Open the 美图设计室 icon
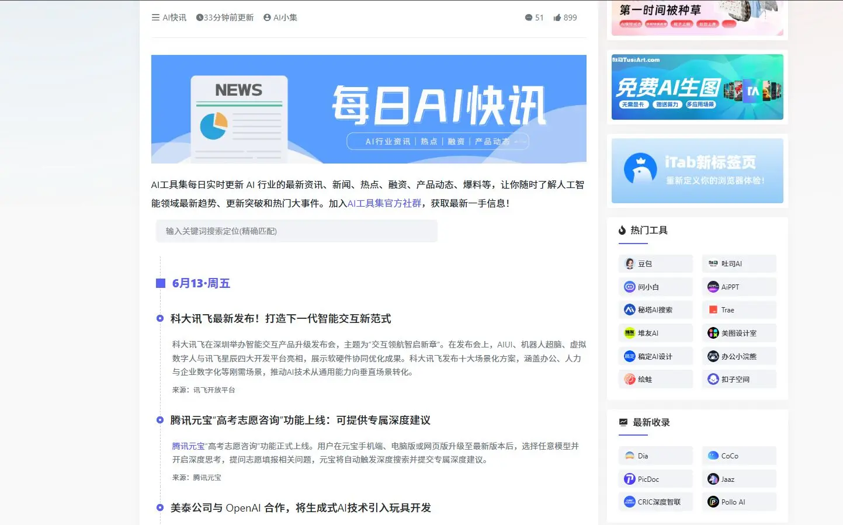Screen dimensions: 843x525 pos(713,333)
